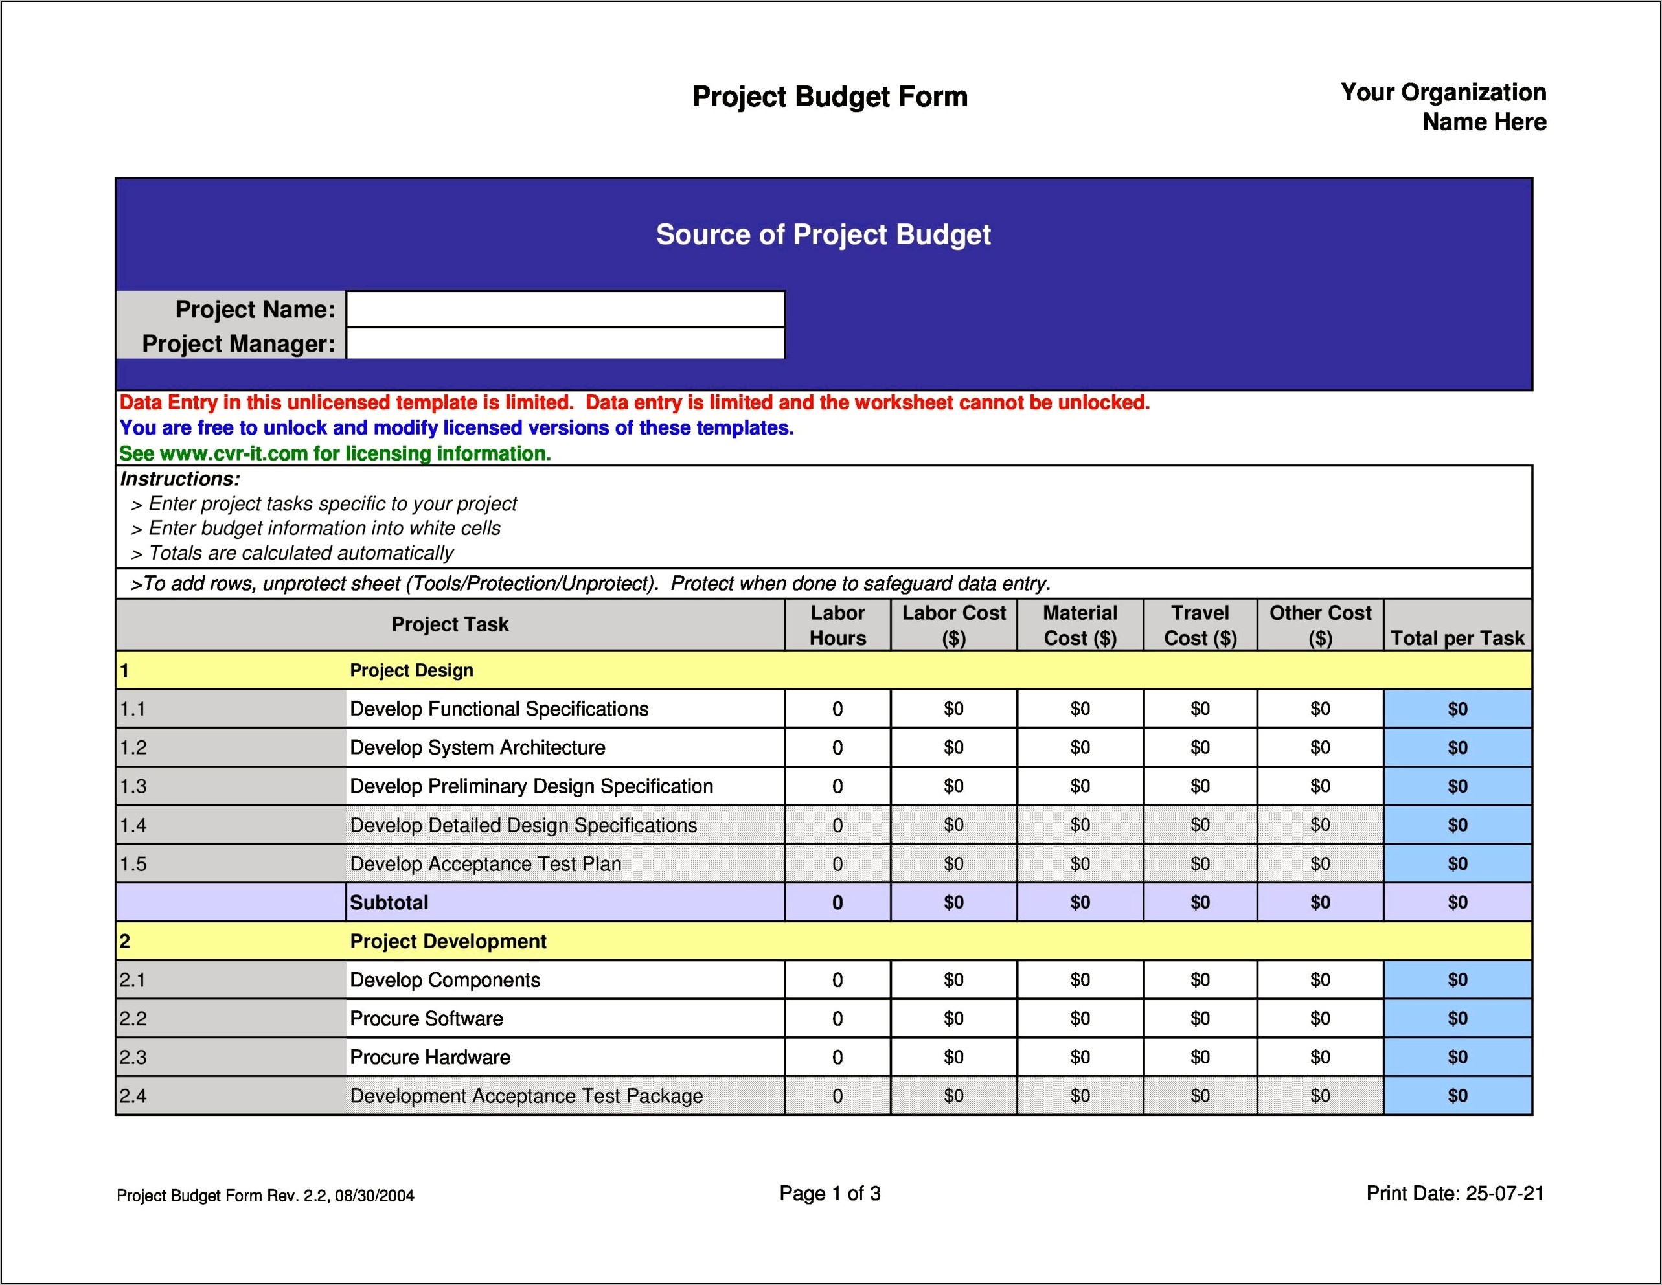1662x1285 pixels.
Task: Select the Project Design section row
Action: pyautogui.click(x=823, y=670)
